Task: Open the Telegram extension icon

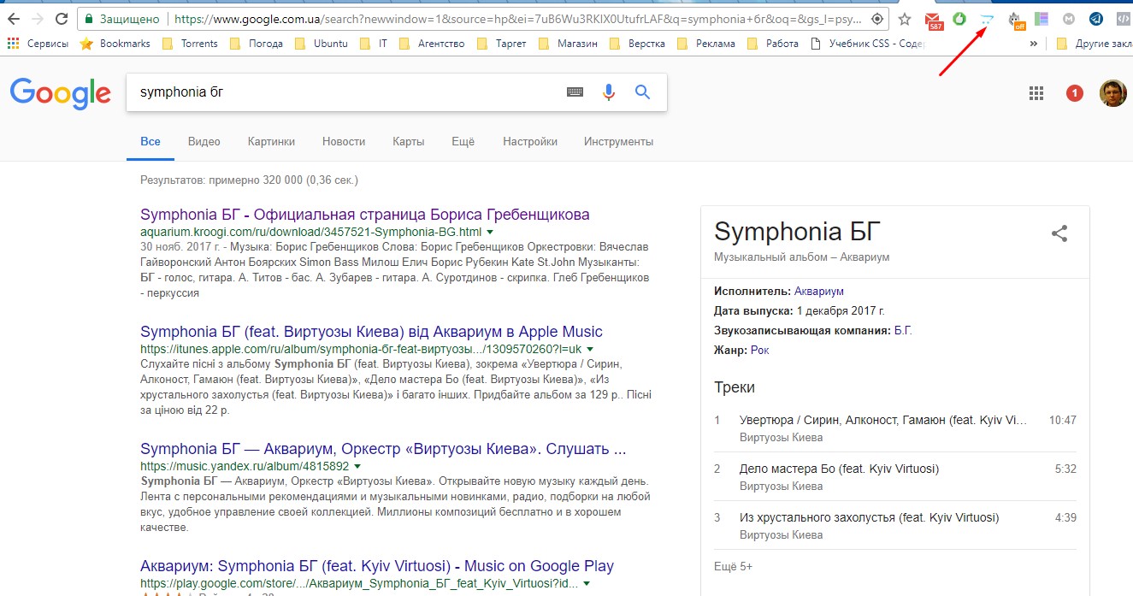Action: click(1095, 19)
